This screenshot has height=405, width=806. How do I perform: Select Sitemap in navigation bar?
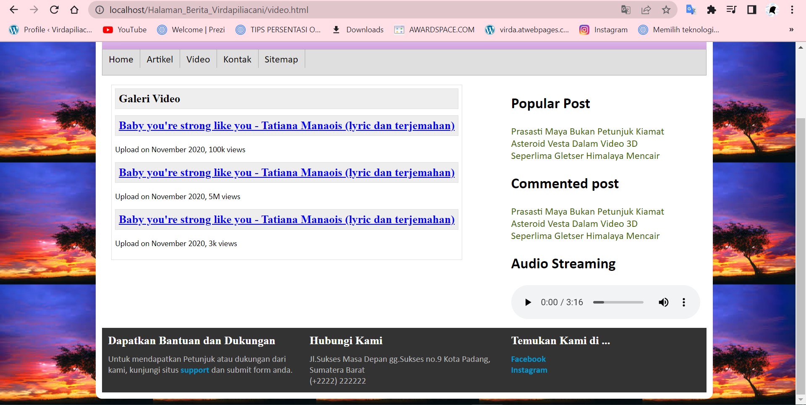tap(281, 60)
